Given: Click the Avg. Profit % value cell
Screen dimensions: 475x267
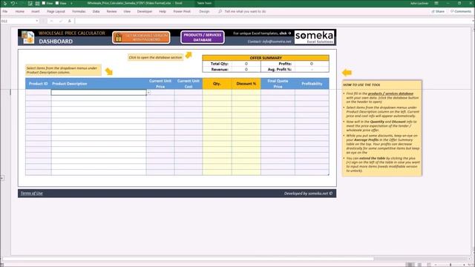Looking at the screenshot, I should (312, 70).
